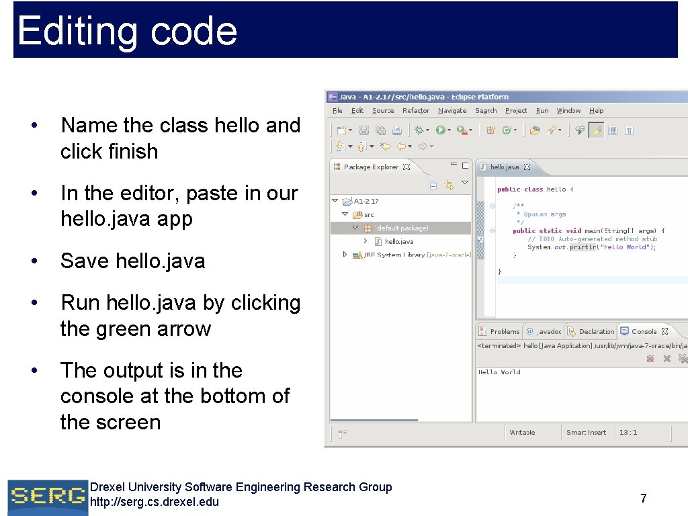The height and width of the screenshot is (516, 688).
Task: Open the Run menu
Action: pyautogui.click(x=542, y=111)
